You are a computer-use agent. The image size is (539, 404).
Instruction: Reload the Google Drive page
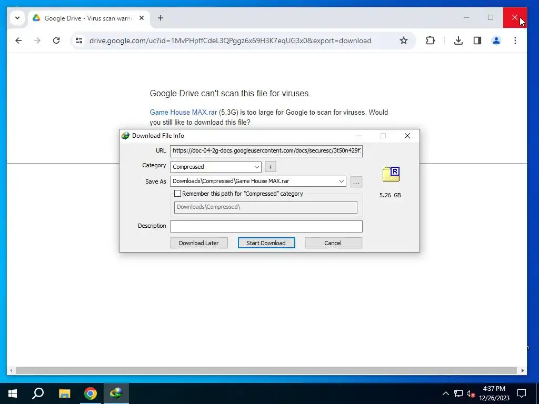pos(56,41)
